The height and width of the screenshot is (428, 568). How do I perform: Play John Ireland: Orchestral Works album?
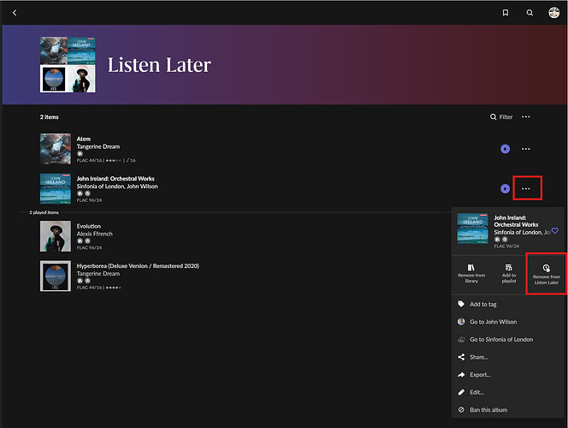(505, 188)
